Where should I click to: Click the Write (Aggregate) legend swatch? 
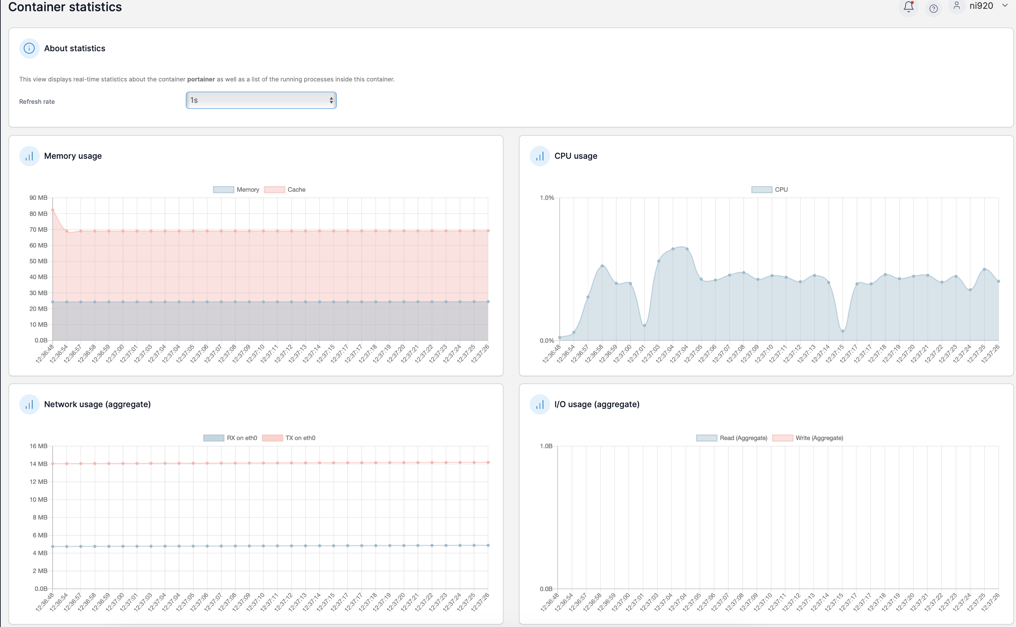[782, 438]
